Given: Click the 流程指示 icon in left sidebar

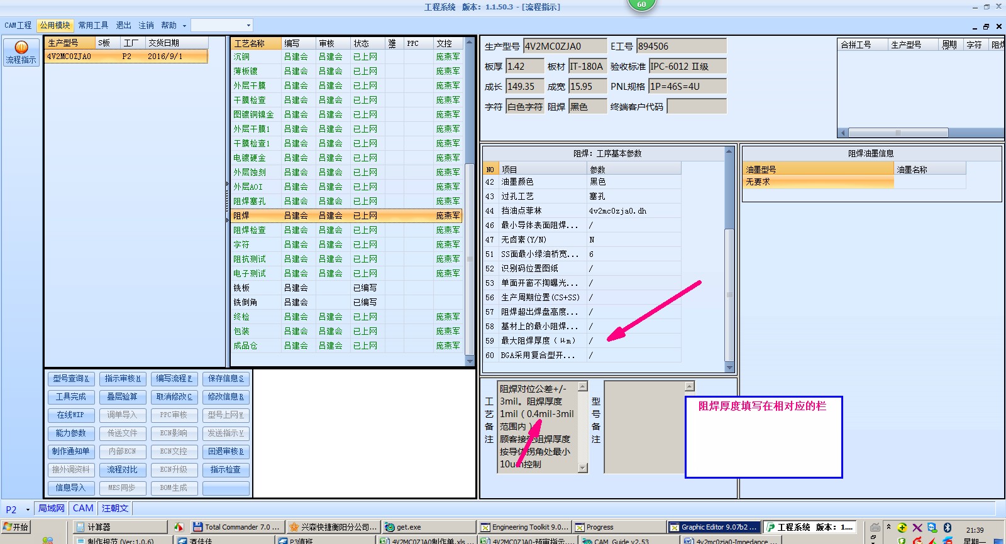Looking at the screenshot, I should point(21,52).
